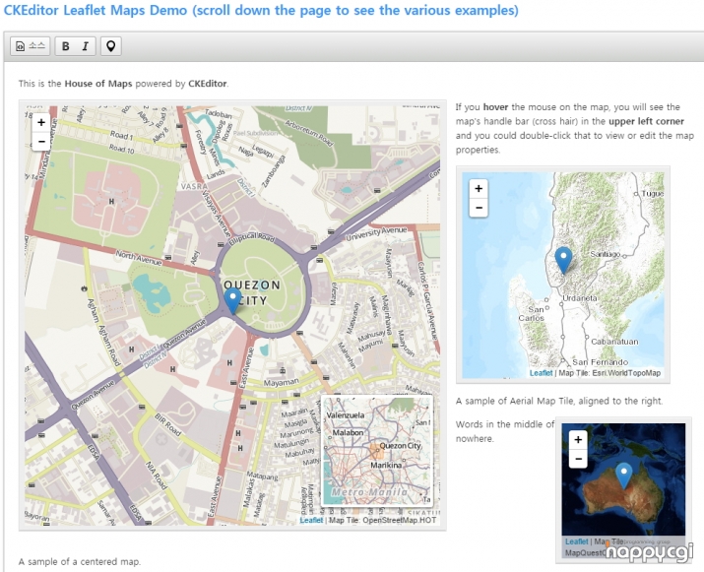Zoom in on the Quezon City map
The width and height of the screenshot is (704, 572).
[41, 122]
